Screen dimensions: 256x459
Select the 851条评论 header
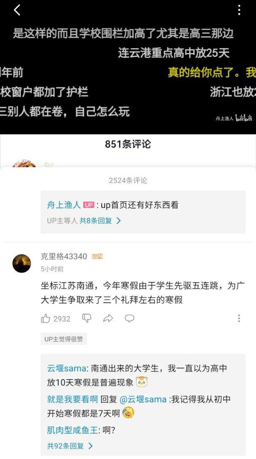(128, 144)
